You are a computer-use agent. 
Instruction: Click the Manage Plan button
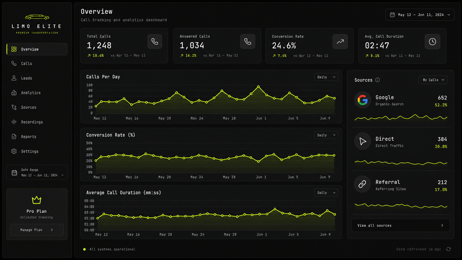37,230
